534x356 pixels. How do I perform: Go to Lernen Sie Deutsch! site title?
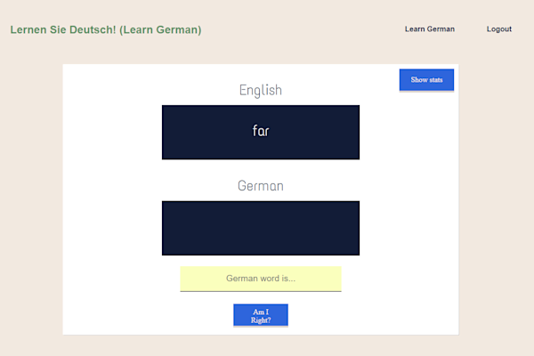(x=106, y=29)
